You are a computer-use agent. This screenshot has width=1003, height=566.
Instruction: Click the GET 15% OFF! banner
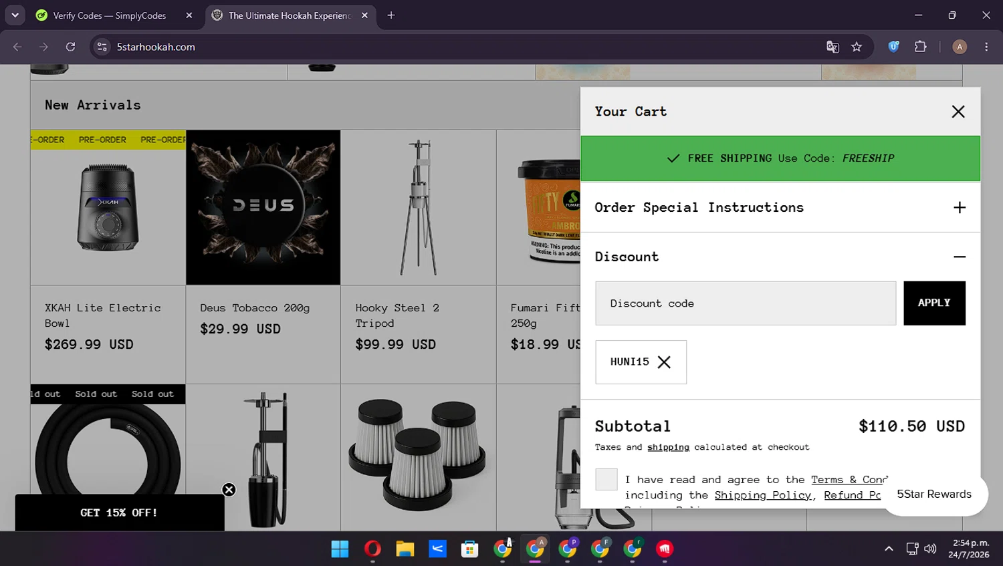[x=119, y=513]
